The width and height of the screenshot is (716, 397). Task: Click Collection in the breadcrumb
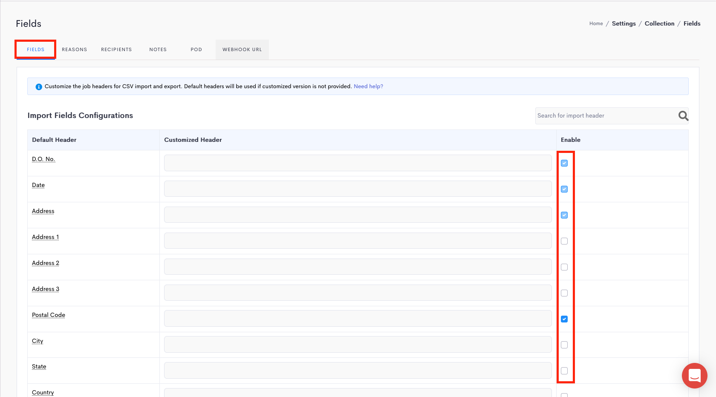[x=659, y=24]
